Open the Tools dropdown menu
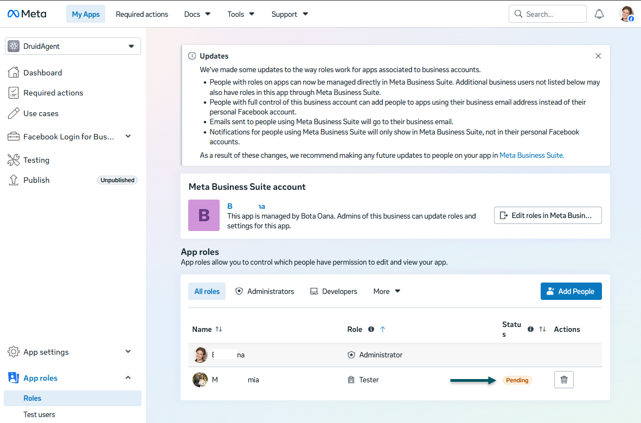This screenshot has width=641, height=423. (241, 14)
